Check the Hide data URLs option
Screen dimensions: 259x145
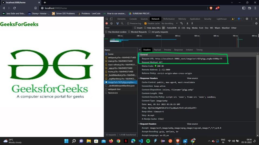[145, 28]
